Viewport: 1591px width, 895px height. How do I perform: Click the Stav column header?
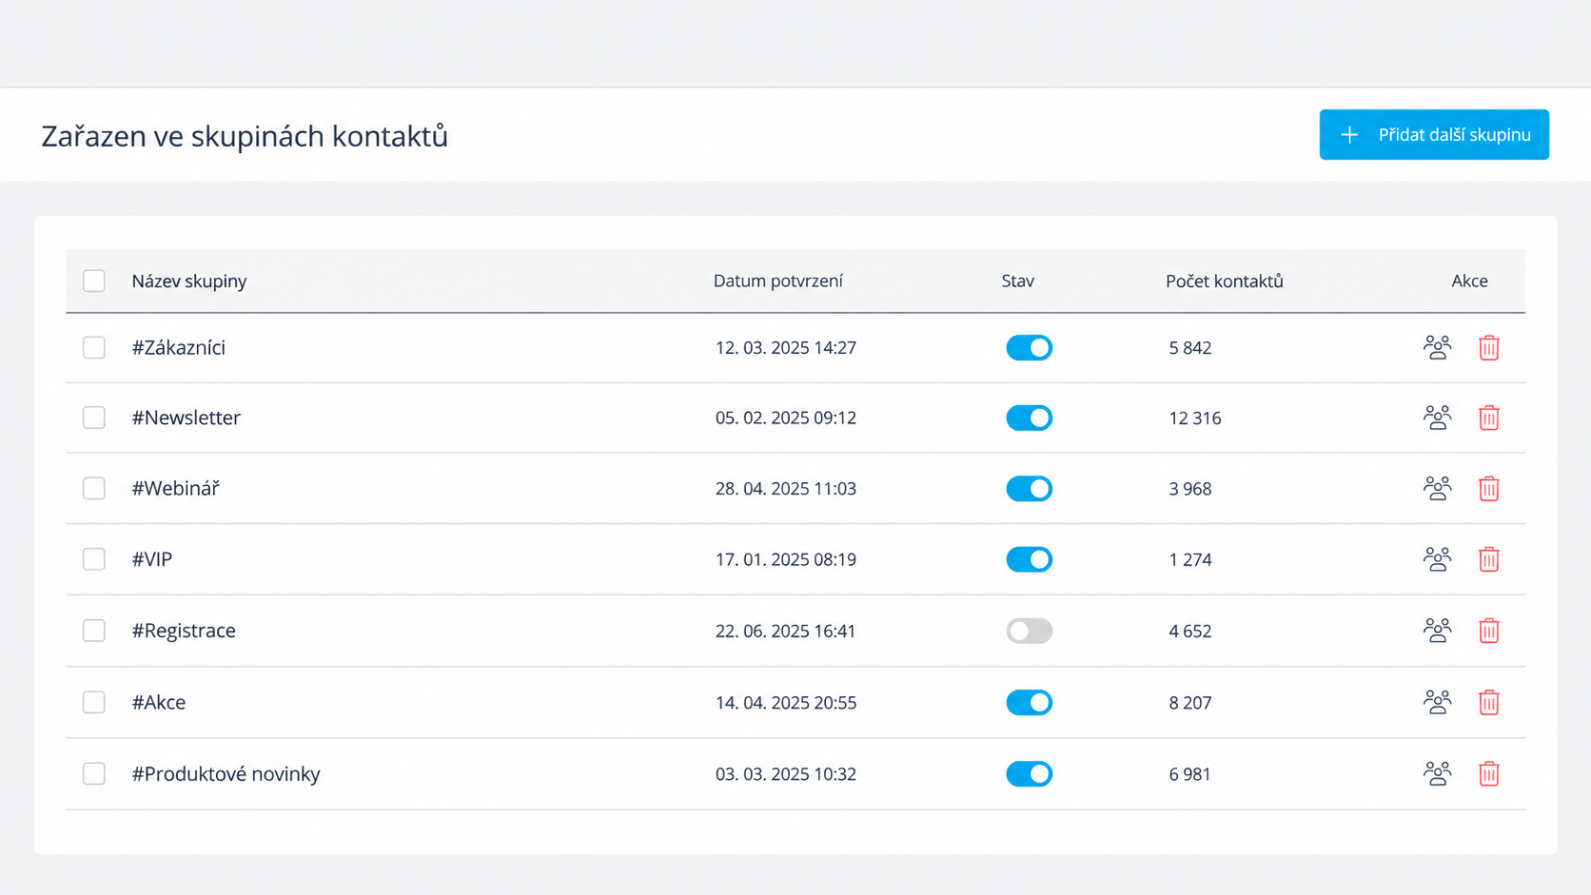(x=1017, y=281)
